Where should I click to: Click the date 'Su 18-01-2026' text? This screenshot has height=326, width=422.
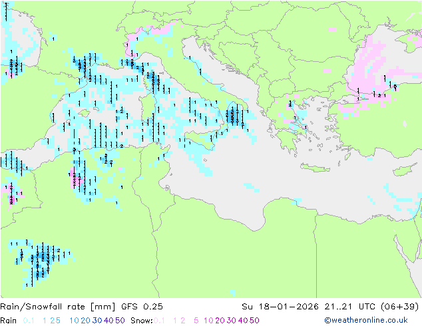(x=280, y=307)
